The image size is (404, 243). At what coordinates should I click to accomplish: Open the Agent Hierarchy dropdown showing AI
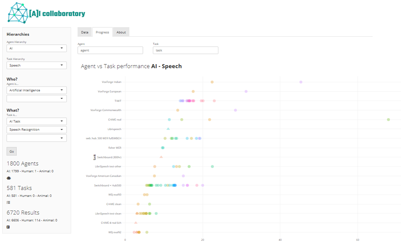[x=36, y=48]
